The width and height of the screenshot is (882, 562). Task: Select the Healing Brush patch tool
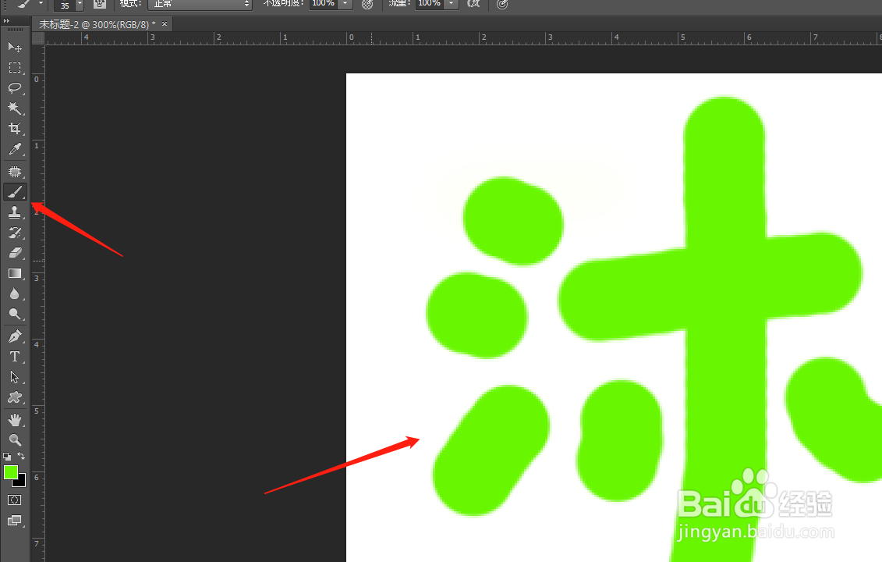click(15, 171)
